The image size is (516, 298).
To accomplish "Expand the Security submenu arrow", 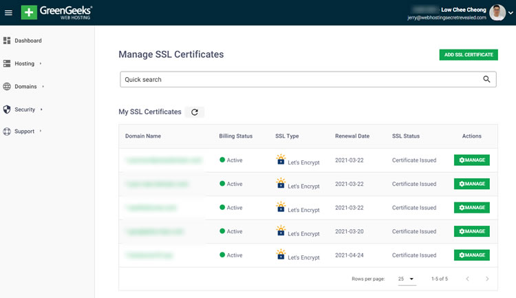I will pyautogui.click(x=41, y=109).
